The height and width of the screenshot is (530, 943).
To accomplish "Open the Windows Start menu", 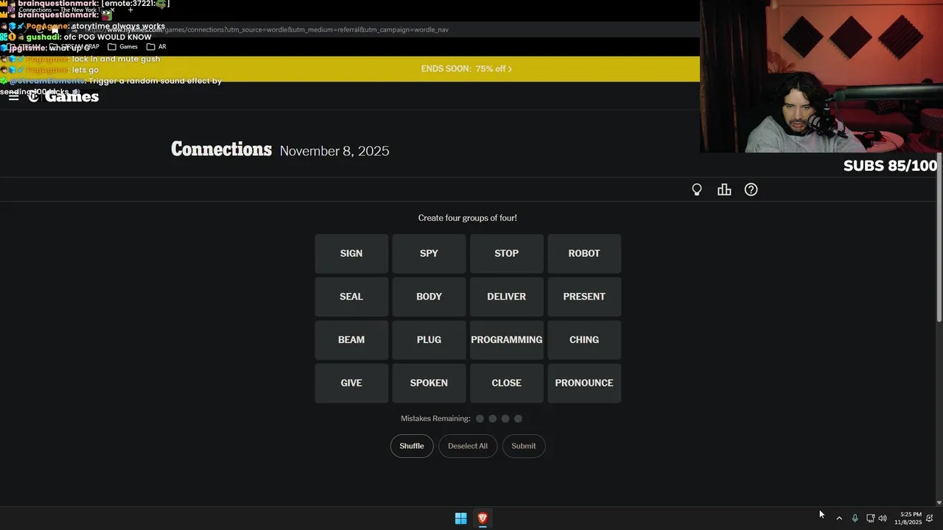I will [460, 518].
